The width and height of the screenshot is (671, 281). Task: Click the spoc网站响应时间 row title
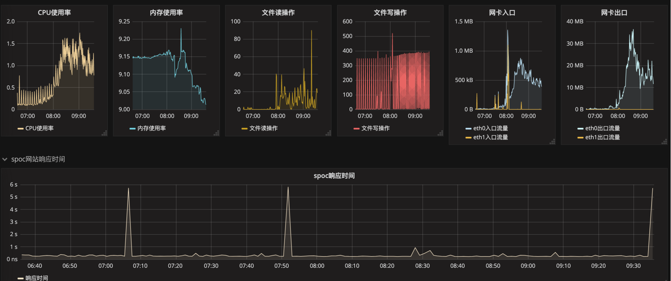pos(38,159)
